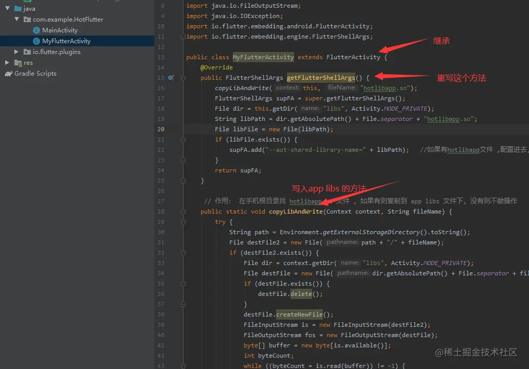
Task: Click copyLibAndWrite call on line 16
Action: click(242, 88)
